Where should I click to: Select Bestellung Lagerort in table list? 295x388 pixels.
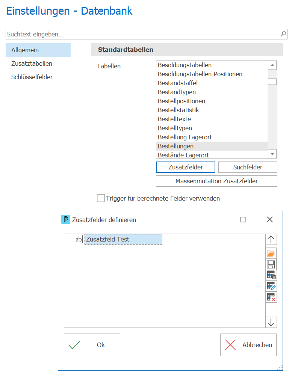[212, 137]
